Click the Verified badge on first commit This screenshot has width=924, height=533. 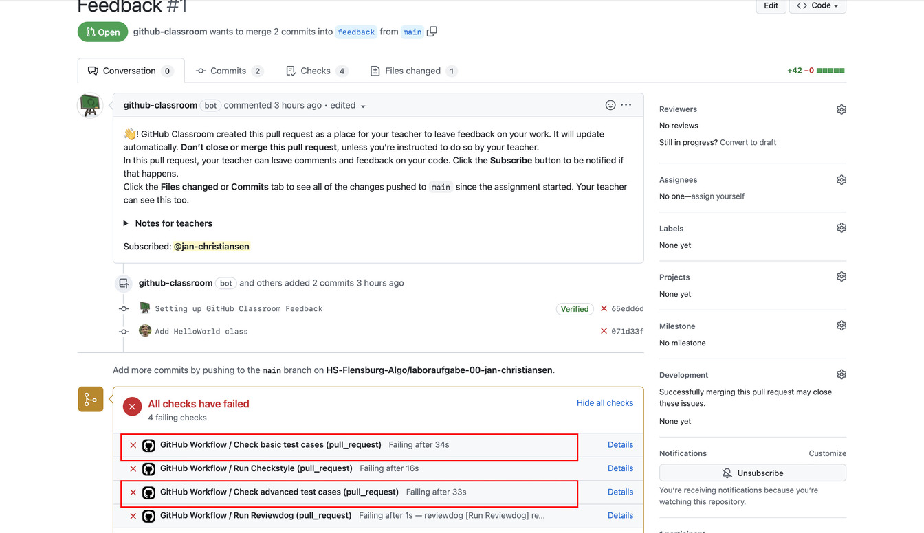pos(574,309)
